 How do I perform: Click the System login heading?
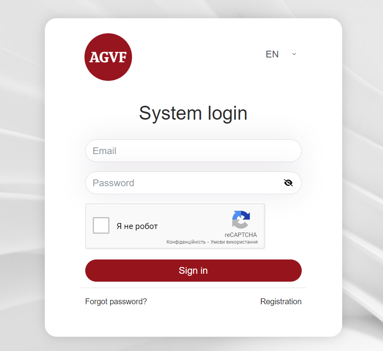[x=193, y=114]
